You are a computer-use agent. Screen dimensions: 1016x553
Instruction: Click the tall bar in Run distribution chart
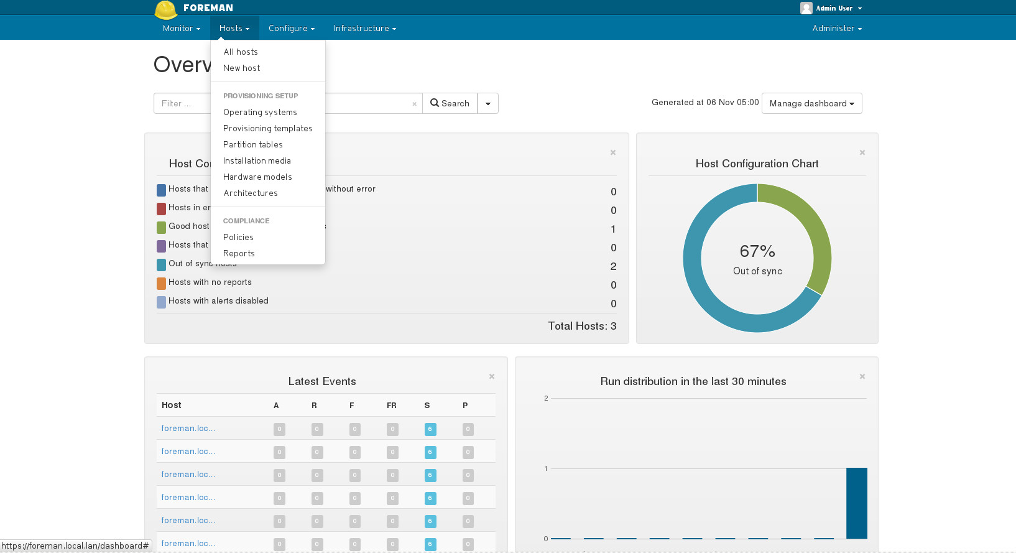tap(857, 503)
